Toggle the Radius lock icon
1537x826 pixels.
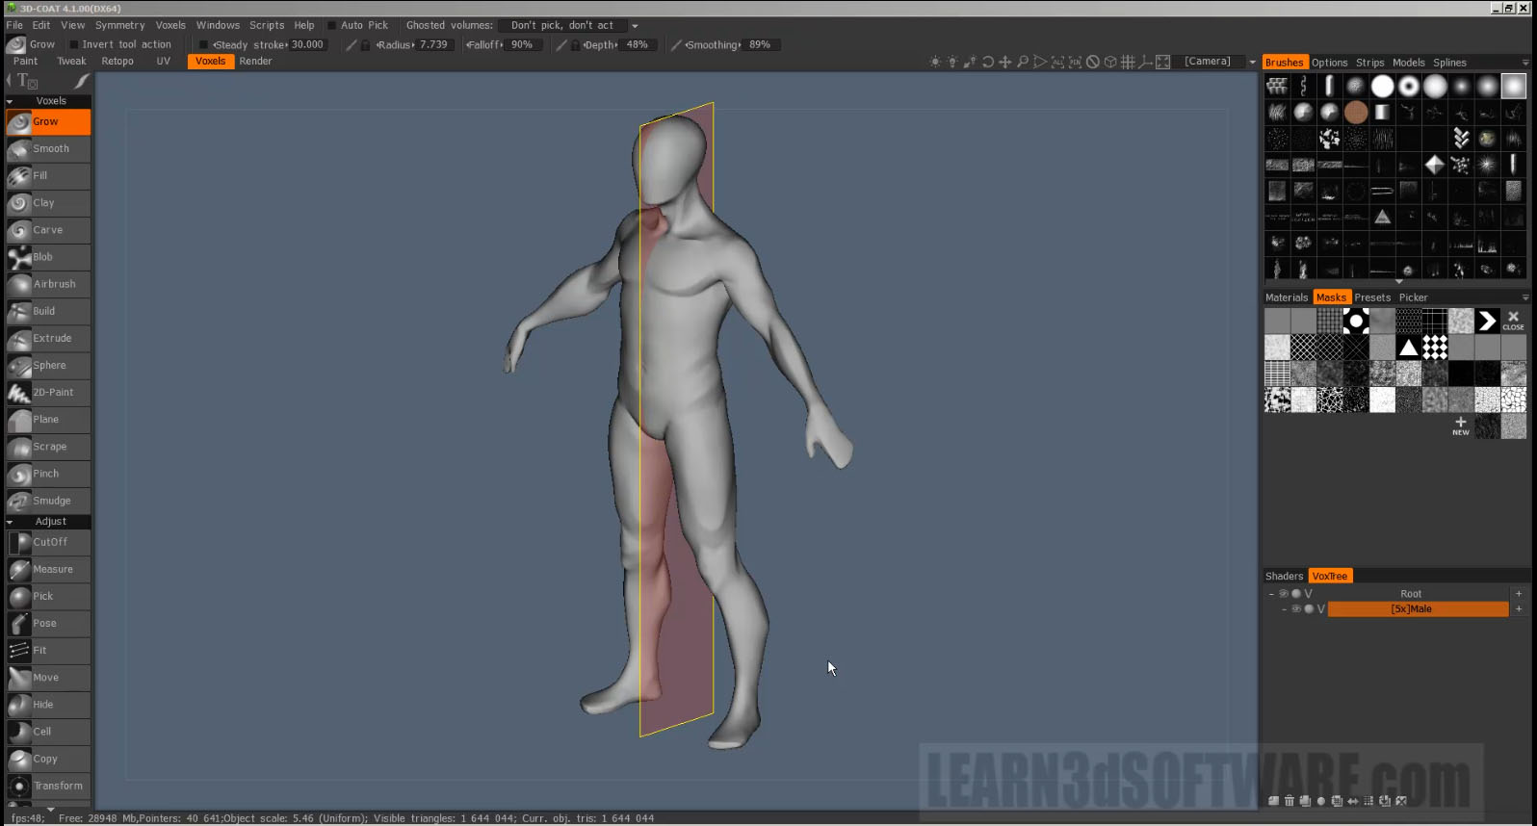366,45
